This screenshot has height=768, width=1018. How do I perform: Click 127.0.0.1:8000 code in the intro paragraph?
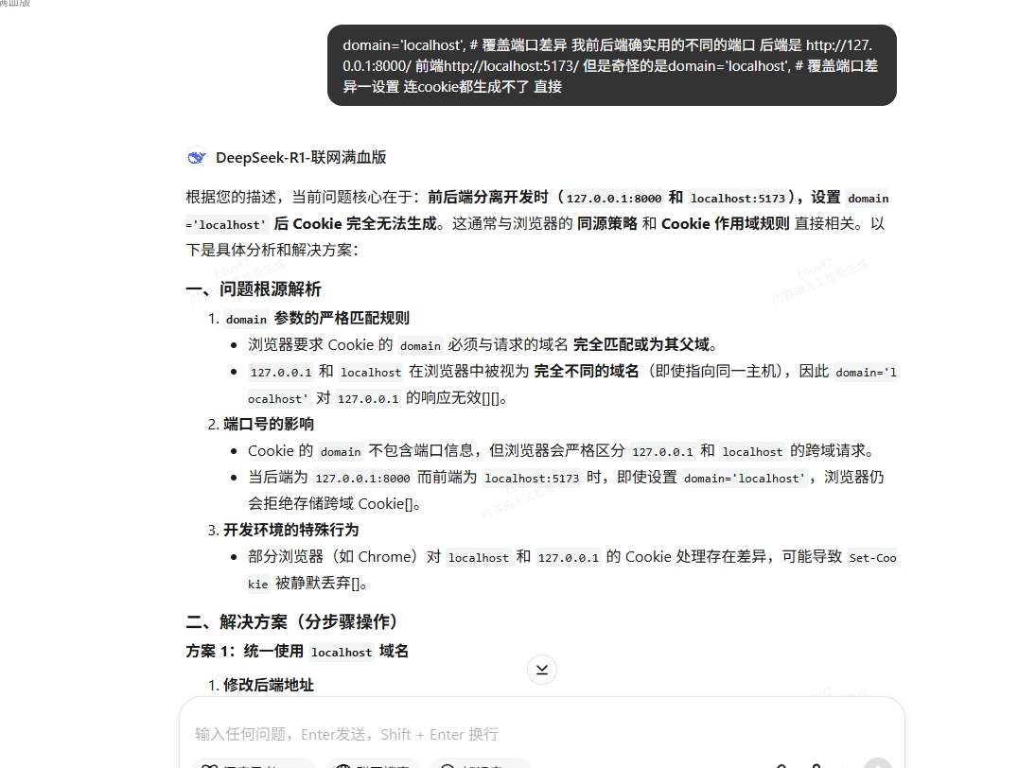(614, 198)
